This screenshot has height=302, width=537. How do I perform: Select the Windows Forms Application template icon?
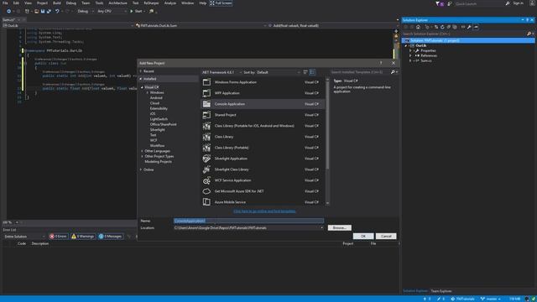pos(206,82)
